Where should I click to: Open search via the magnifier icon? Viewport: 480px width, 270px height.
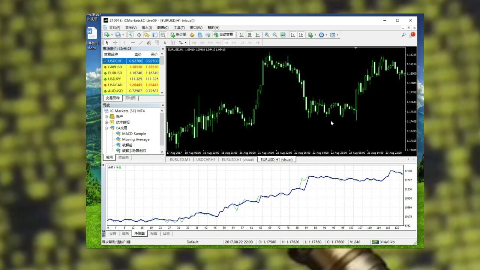coord(403,35)
